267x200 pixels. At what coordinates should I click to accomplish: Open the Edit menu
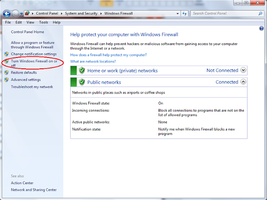pos(18,22)
